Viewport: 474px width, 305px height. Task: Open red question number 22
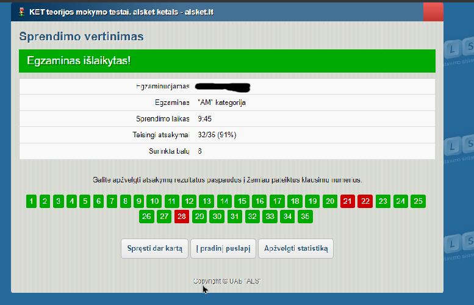365,201
